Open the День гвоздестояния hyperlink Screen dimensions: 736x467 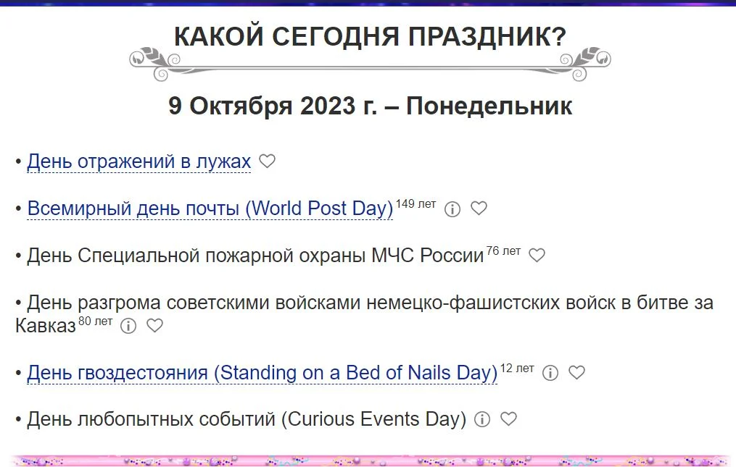click(260, 372)
